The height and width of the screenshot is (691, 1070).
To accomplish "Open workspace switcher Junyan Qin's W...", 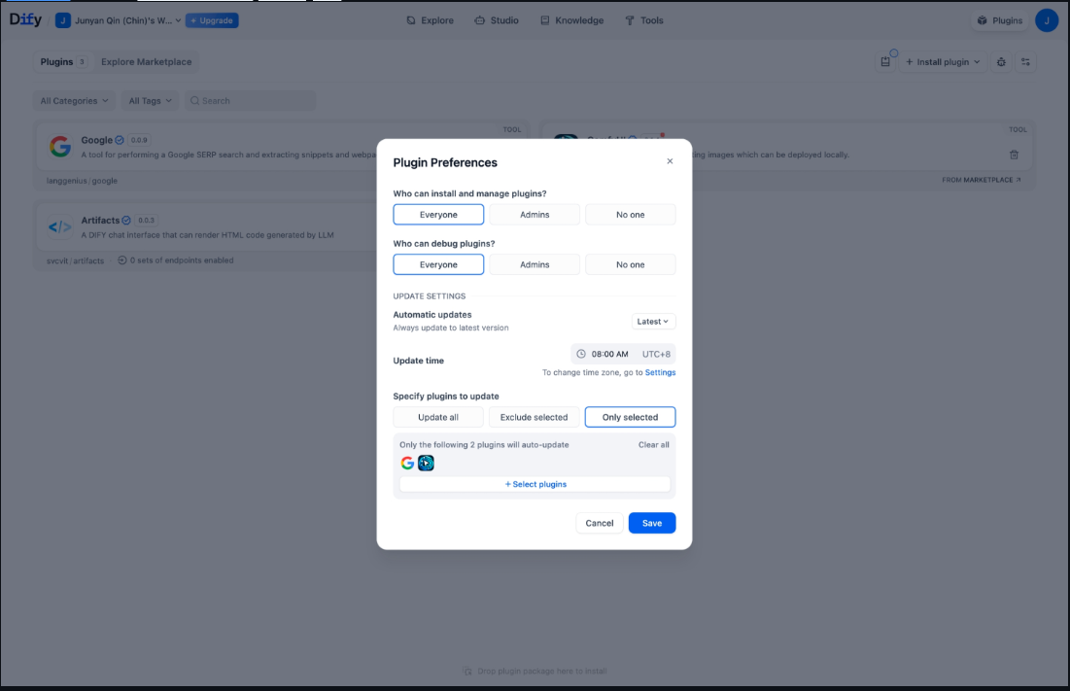I will 118,20.
